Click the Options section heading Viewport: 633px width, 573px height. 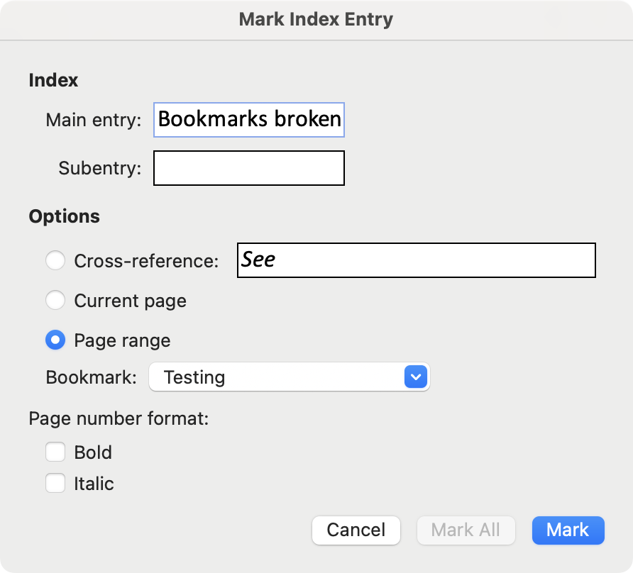[x=65, y=216]
